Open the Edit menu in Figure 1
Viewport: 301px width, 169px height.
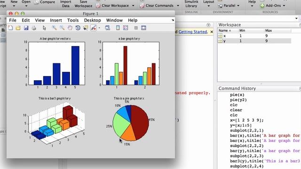(x=25, y=20)
